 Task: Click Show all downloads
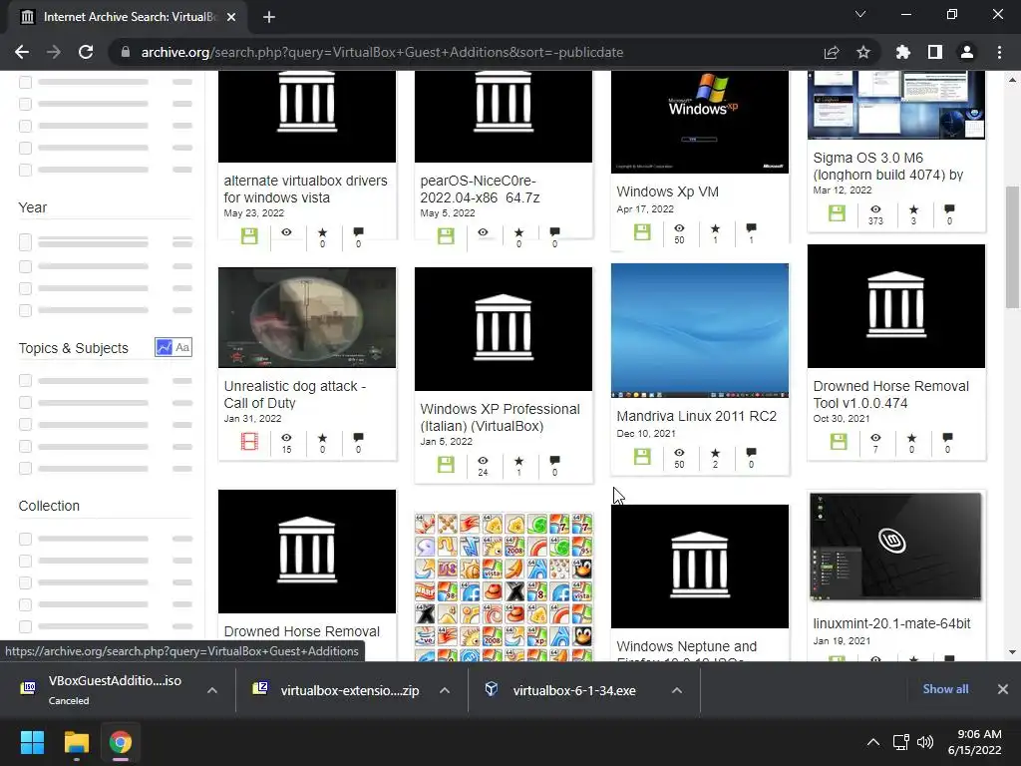tap(945, 689)
